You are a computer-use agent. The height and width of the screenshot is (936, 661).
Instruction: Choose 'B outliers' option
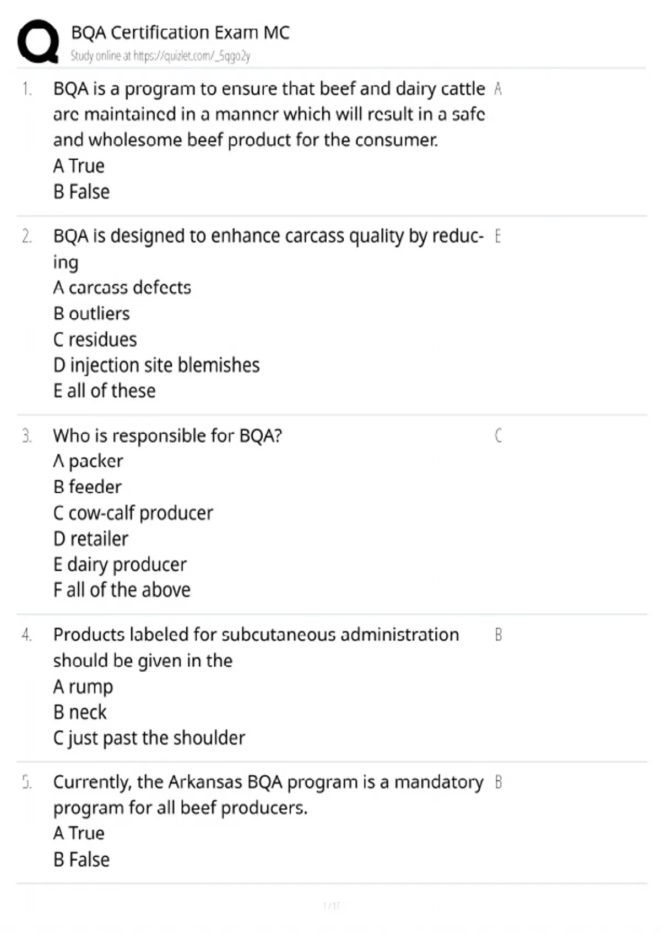click(91, 313)
